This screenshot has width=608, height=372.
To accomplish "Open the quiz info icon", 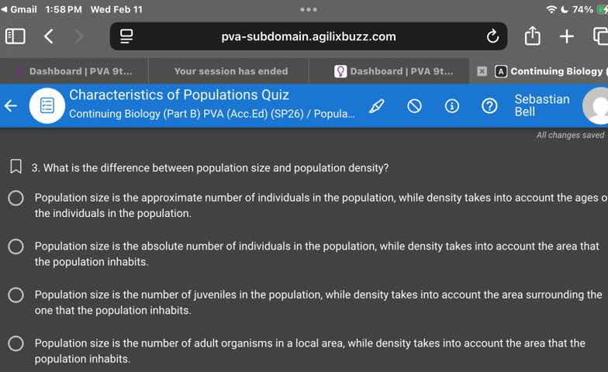I will [x=451, y=105].
